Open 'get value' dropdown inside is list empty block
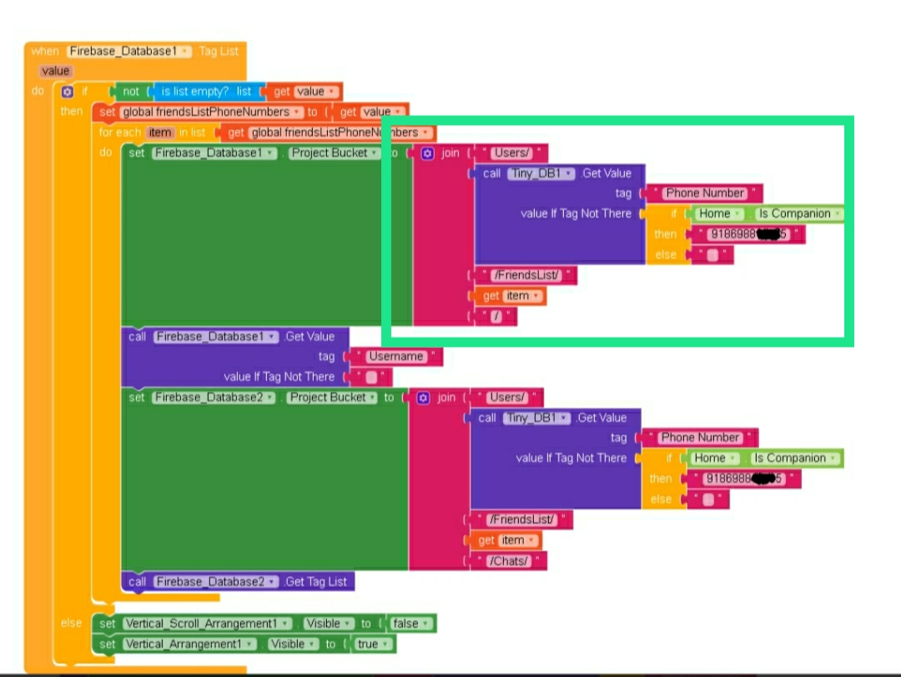Image resolution: width=901 pixels, height=677 pixels. click(315, 92)
